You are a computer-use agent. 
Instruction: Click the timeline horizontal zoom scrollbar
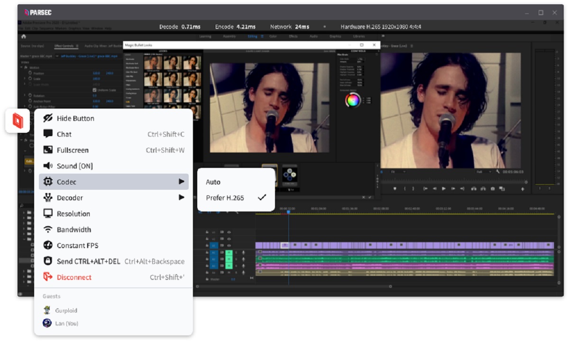pyautogui.click(x=294, y=287)
